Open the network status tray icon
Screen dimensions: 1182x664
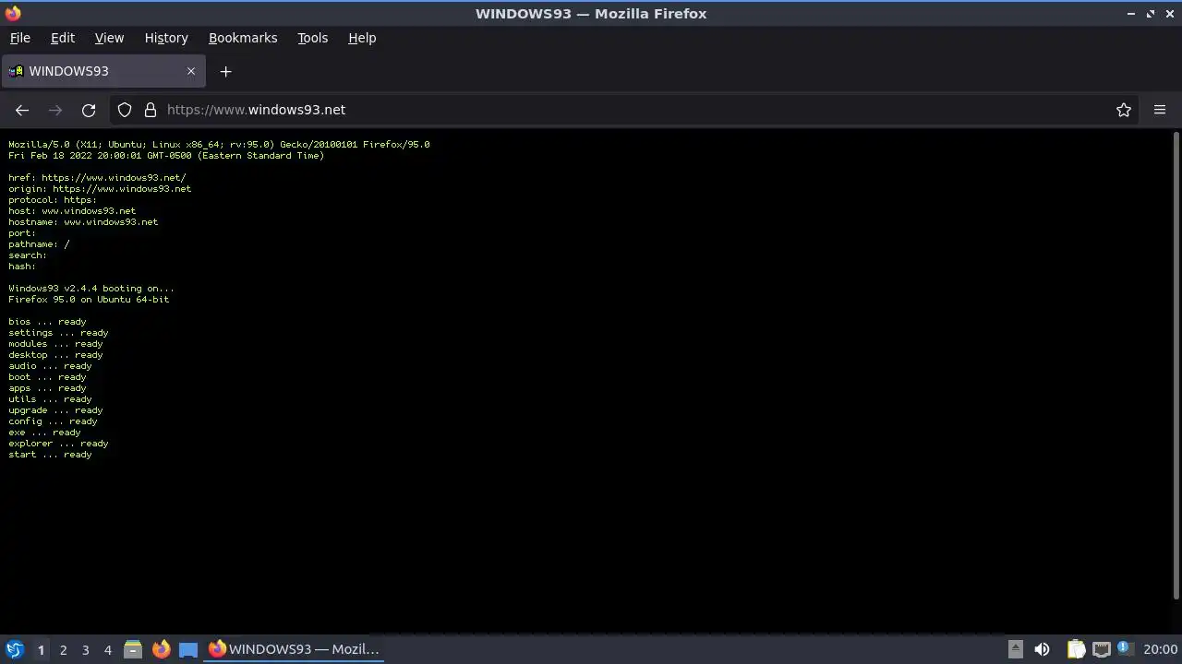(1101, 649)
